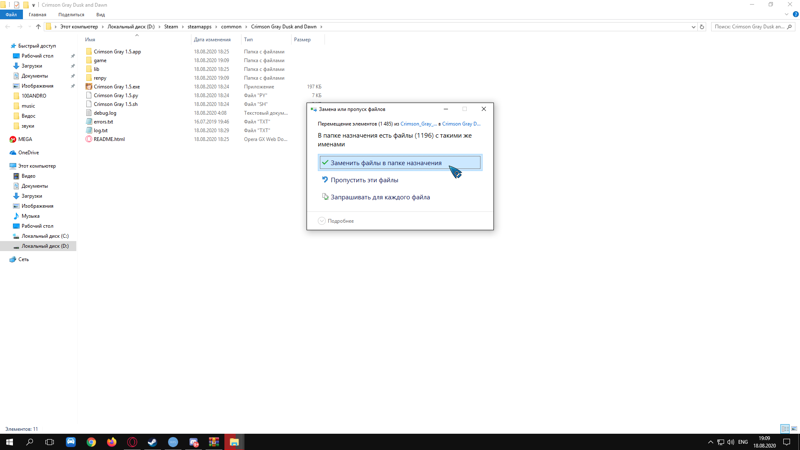Click the Crimson Gray D... destination link
800x450 pixels.
(461, 124)
